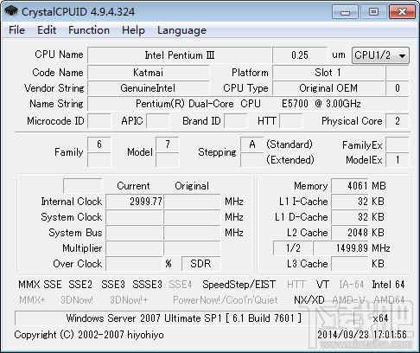Open the File menu

tap(16, 30)
